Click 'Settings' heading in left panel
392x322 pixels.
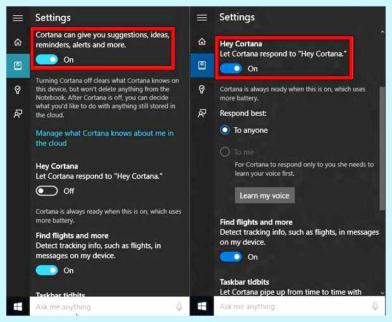pos(53,18)
